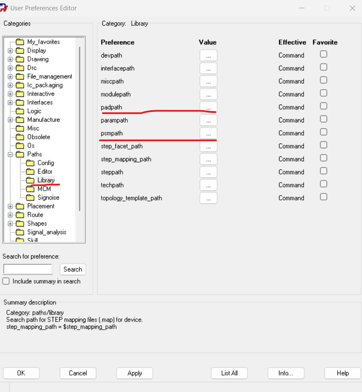Open the Signoise subfolder under Paths
Image resolution: width=362 pixels, height=392 pixels.
[x=48, y=198]
